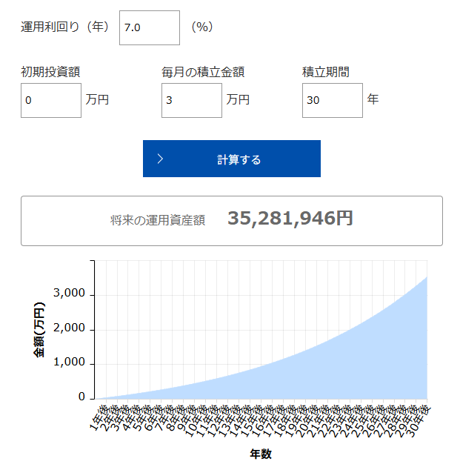Image resolution: width=460 pixels, height=467 pixels.
Task: Focus the 初期投資額 input box
Action: coord(50,100)
